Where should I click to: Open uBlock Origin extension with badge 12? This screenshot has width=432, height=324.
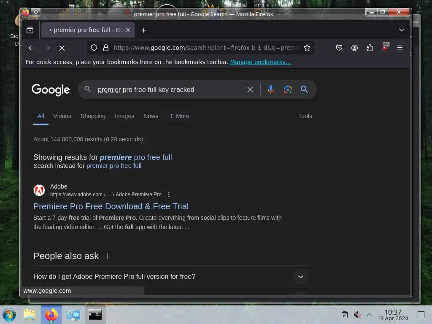tap(385, 47)
